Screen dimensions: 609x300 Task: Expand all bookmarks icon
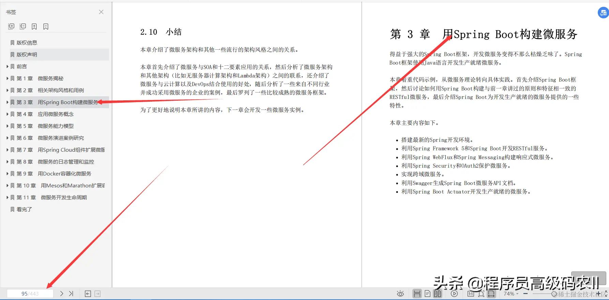11,26
